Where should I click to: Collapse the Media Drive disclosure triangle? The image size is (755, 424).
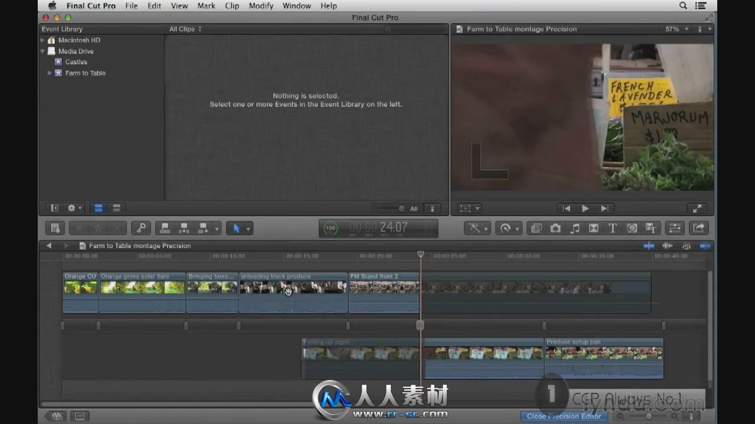coord(42,51)
